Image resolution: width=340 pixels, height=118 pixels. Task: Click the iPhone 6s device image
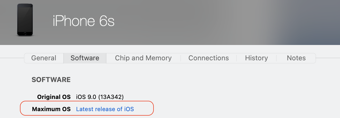pos(25,20)
